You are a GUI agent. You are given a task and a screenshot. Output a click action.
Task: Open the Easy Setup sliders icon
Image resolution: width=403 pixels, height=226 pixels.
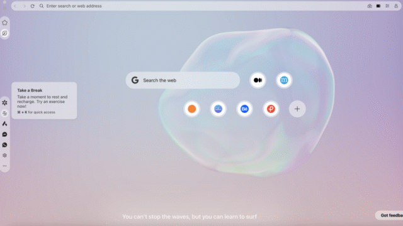(387, 6)
